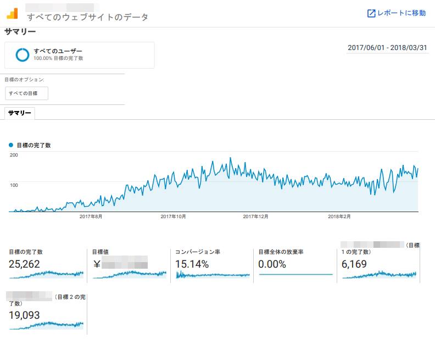Click the 2018年2月 marker on the chart axis
Screen dimensions: 435x344
coord(339,217)
